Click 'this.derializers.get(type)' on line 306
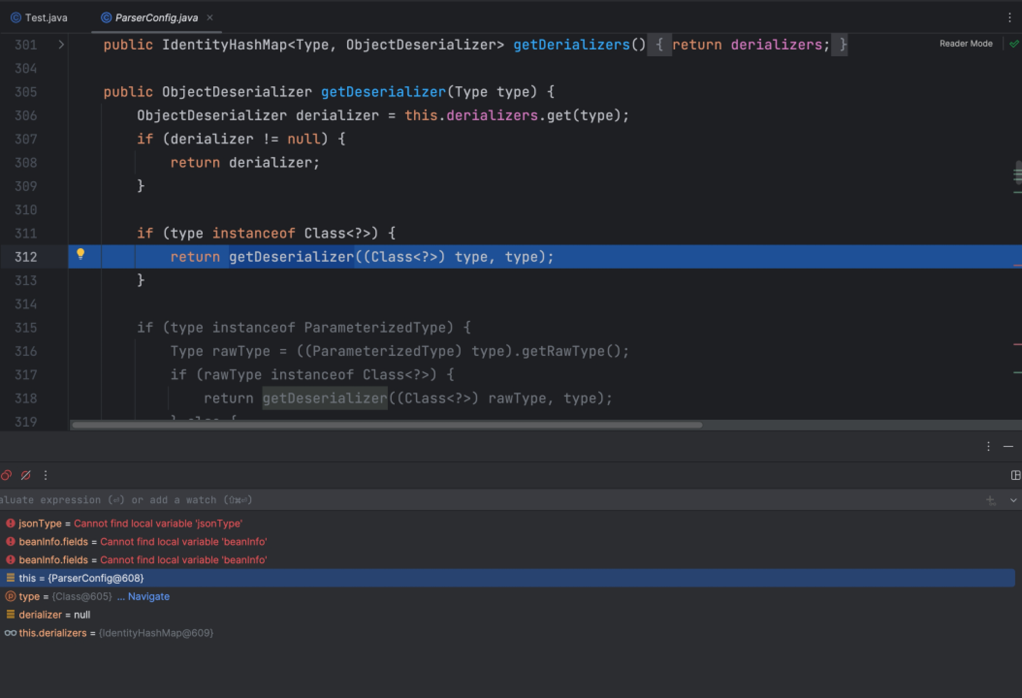 pos(512,116)
